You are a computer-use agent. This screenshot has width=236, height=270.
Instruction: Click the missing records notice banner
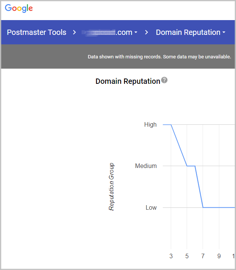tap(159, 57)
